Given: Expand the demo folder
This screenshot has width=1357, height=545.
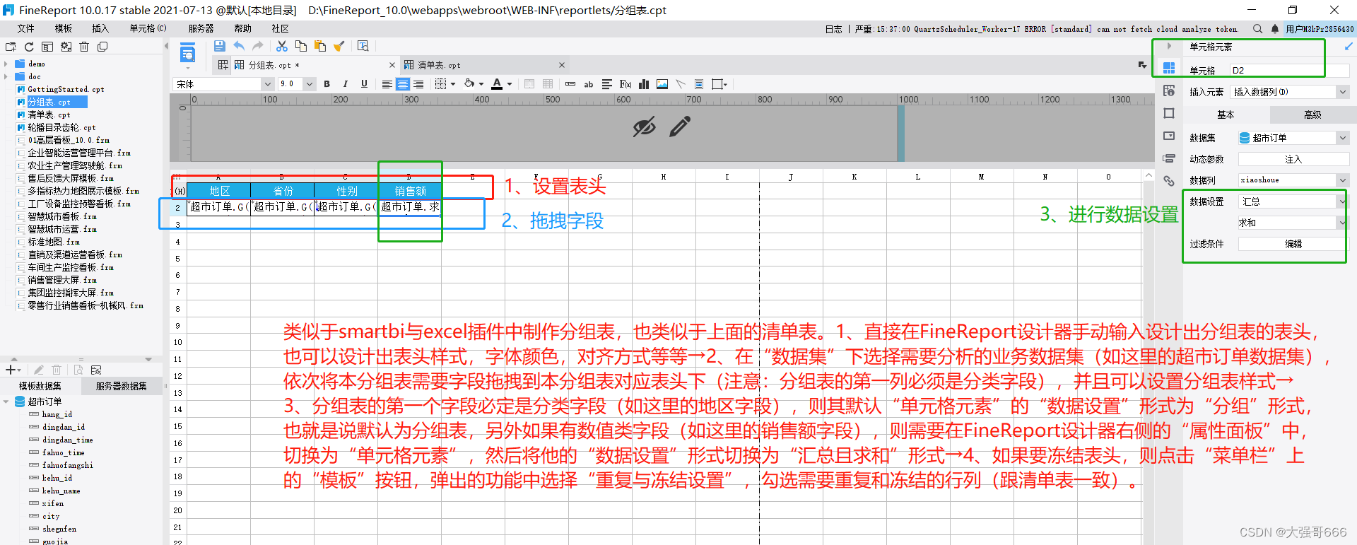Looking at the screenshot, I should pos(6,64).
